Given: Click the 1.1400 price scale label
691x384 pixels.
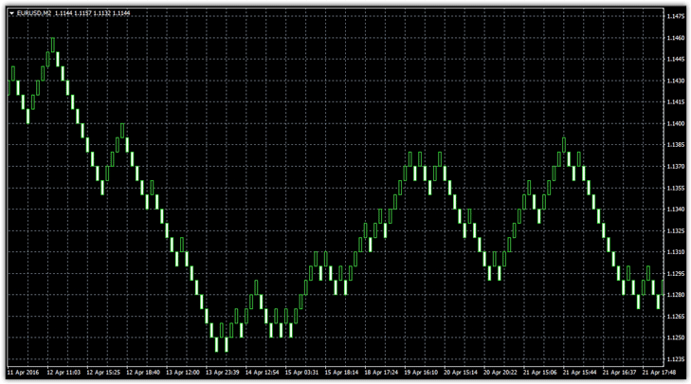Looking at the screenshot, I should pyautogui.click(x=675, y=123).
